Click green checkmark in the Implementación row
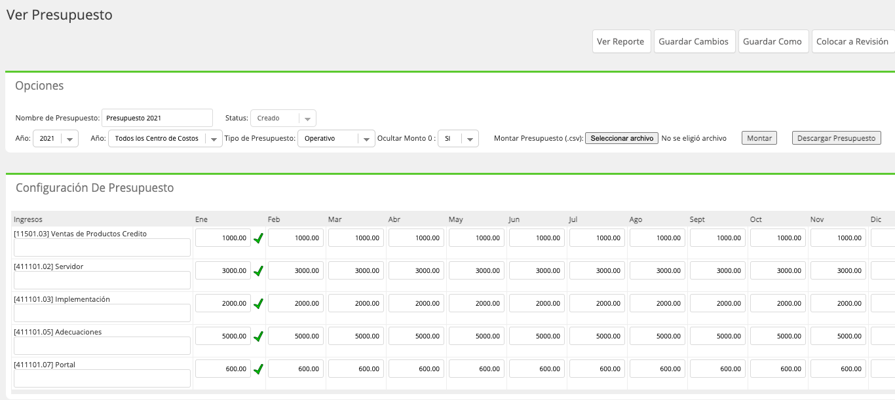 click(x=258, y=304)
